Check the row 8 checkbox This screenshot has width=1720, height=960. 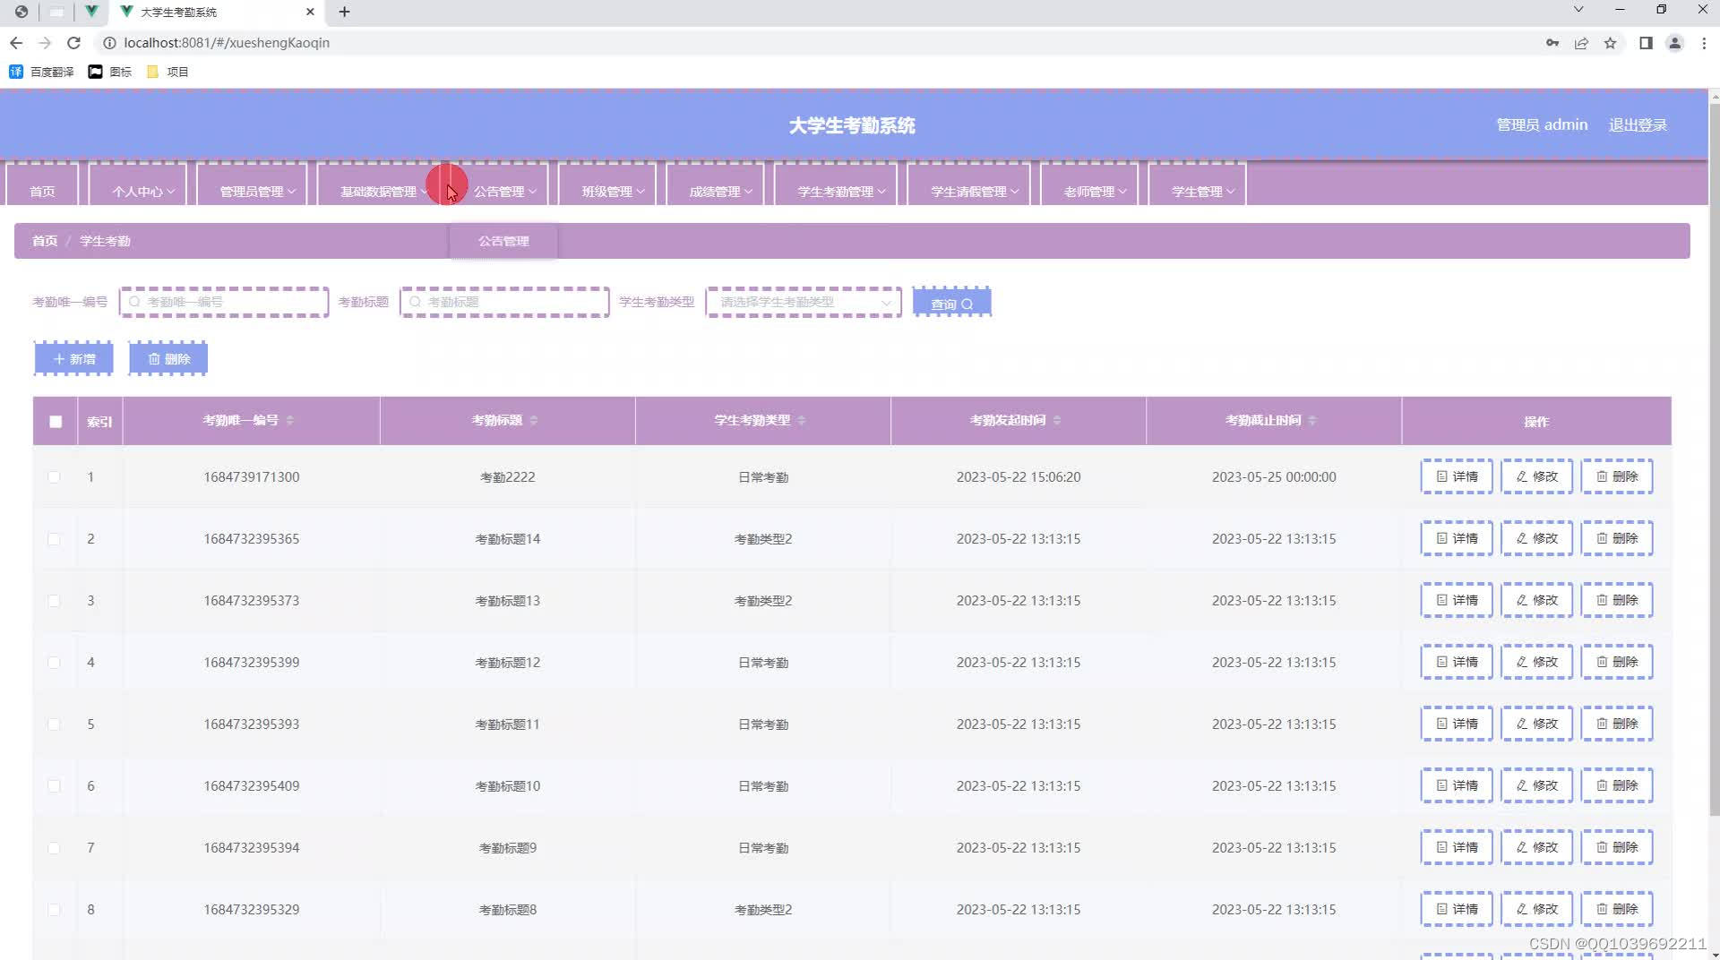pos(54,910)
